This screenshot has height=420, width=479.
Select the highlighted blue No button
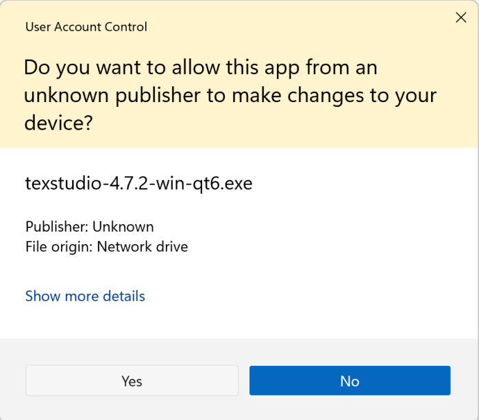click(x=349, y=381)
